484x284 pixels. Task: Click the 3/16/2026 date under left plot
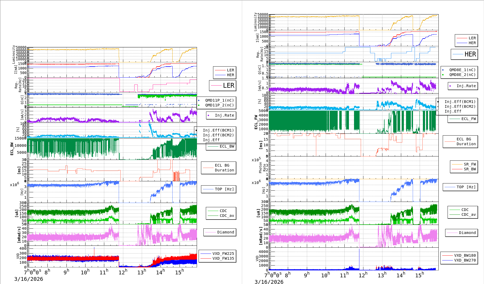click(x=28, y=279)
